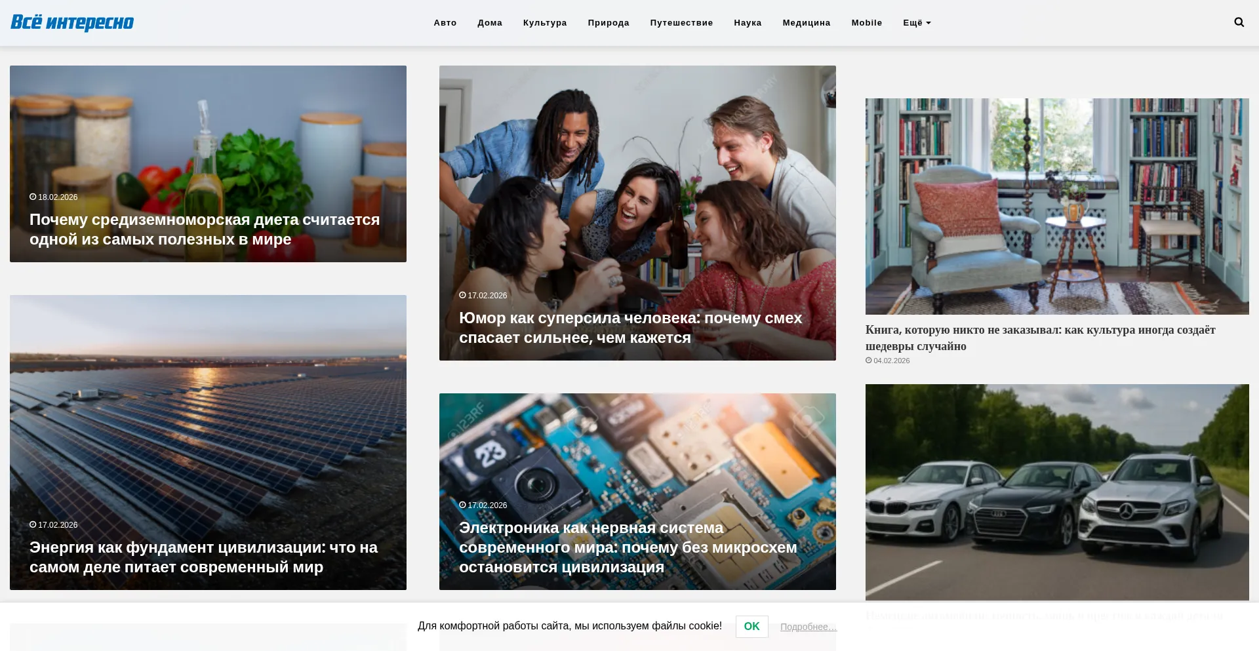Open the Электроника как нервная система article
Viewport: 1259px width, 651px height.
(x=628, y=547)
